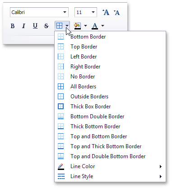Click the Shrink Font icon

(116, 12)
